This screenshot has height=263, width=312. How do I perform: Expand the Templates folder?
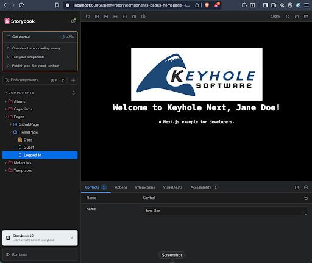point(23,170)
